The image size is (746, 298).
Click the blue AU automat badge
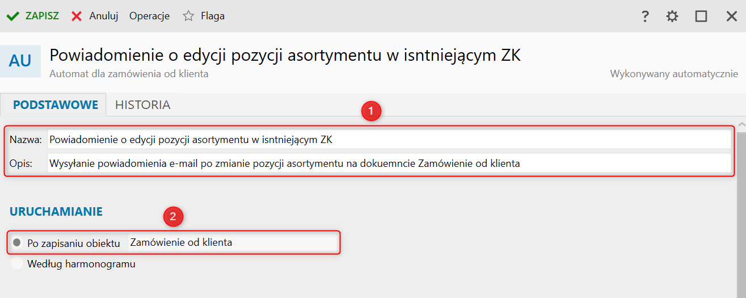click(20, 61)
